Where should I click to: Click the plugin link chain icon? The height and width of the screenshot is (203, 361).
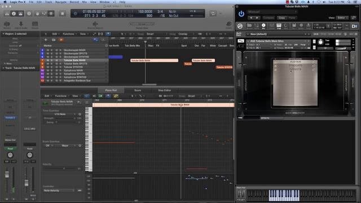[x=353, y=17]
